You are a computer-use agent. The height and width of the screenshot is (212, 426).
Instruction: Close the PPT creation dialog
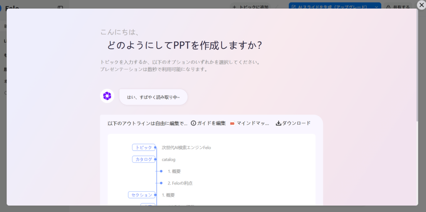[x=421, y=5]
